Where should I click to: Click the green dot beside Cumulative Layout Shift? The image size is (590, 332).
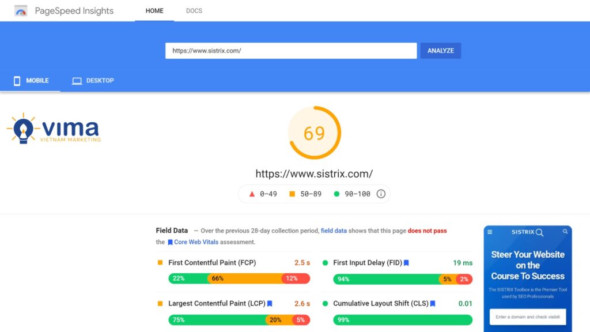click(326, 303)
